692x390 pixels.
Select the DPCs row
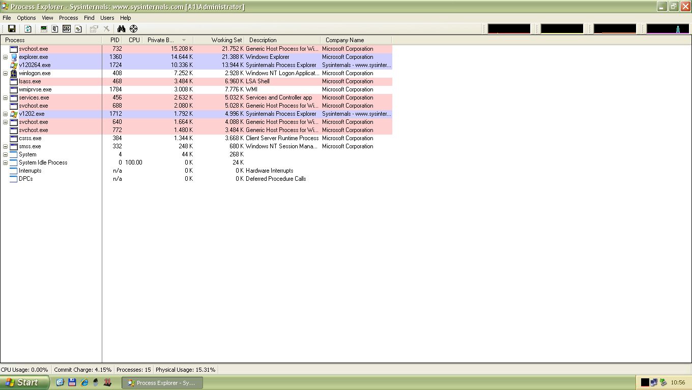196,179
